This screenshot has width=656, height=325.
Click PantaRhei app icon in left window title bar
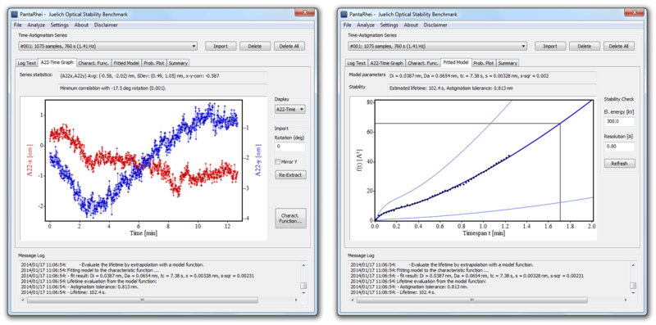click(x=14, y=14)
